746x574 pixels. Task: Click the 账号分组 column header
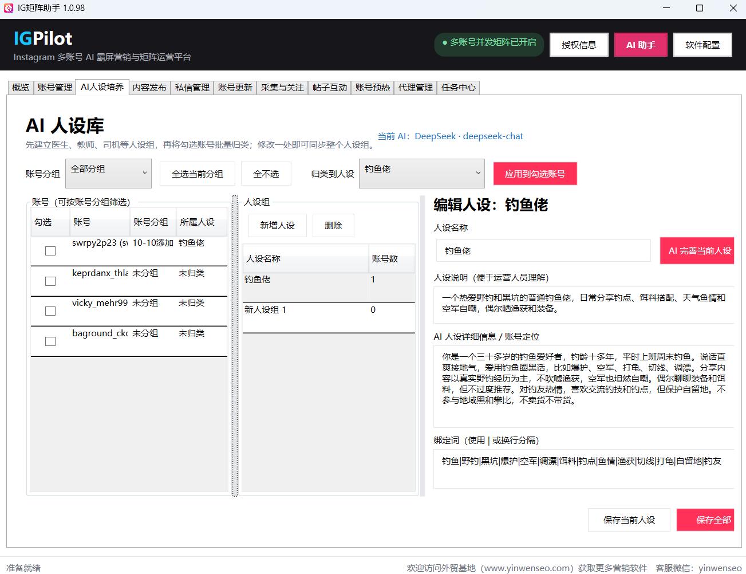[153, 222]
